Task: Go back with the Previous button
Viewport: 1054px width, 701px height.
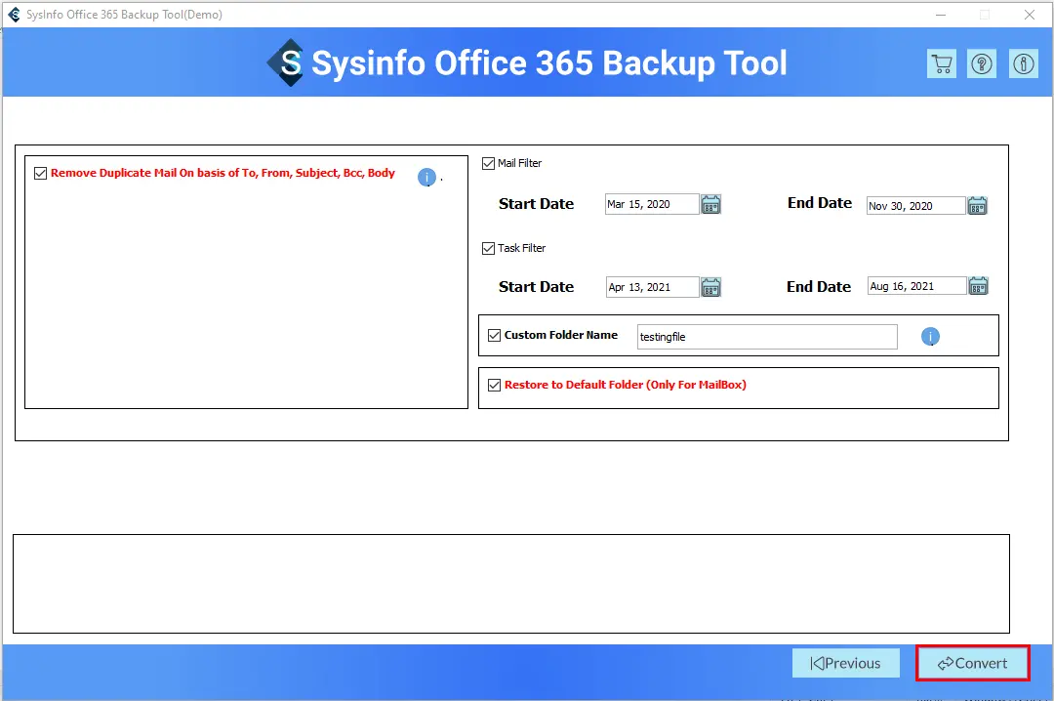Action: point(845,663)
